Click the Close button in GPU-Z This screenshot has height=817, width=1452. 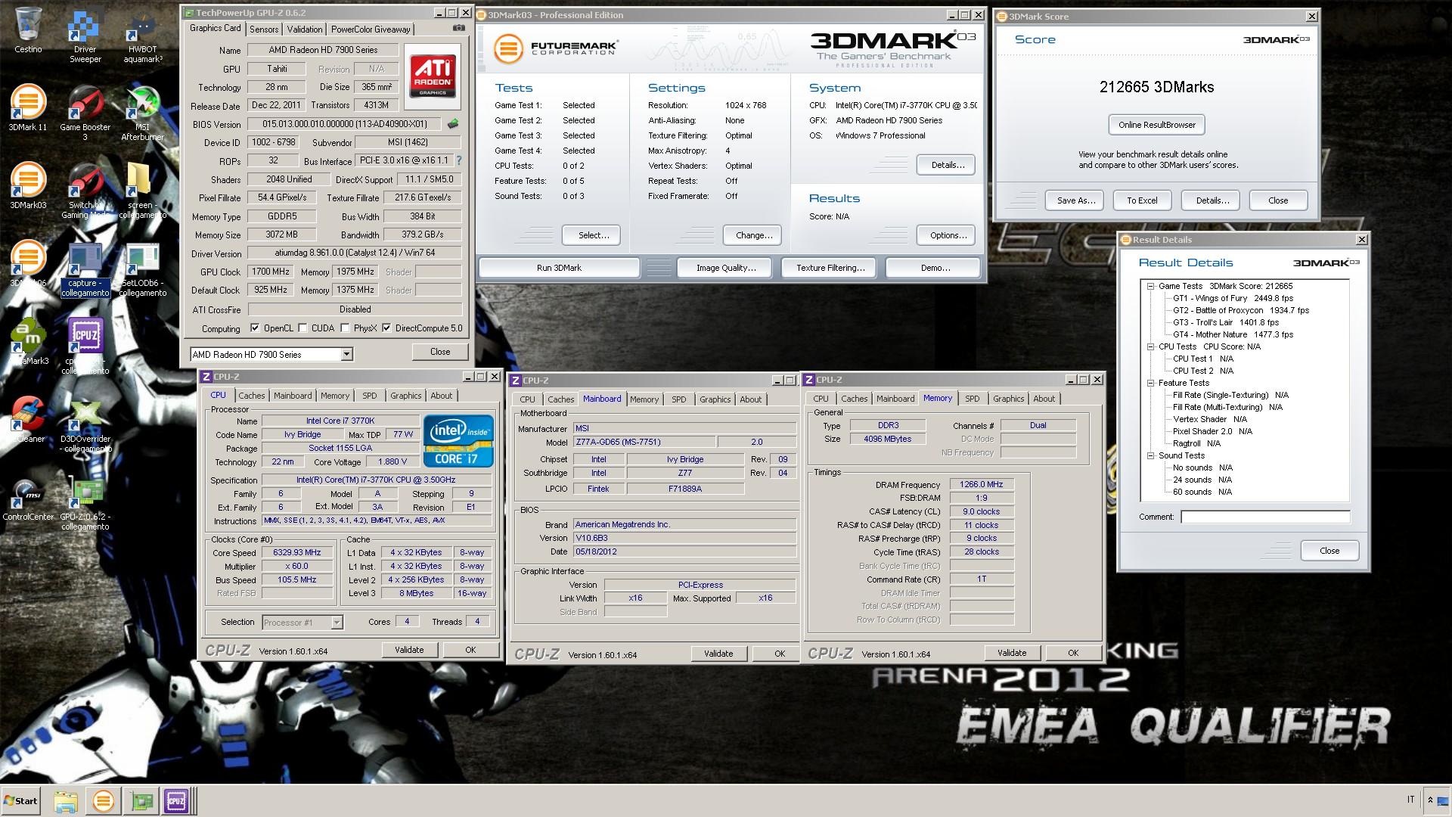(x=439, y=352)
